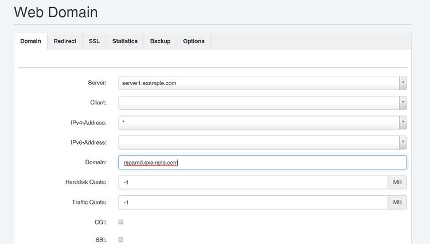Go to the Statistics tab
Viewport: 430px width, 244px height.
point(124,41)
